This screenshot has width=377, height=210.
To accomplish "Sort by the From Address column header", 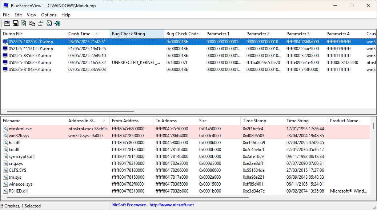I will [131, 121].
